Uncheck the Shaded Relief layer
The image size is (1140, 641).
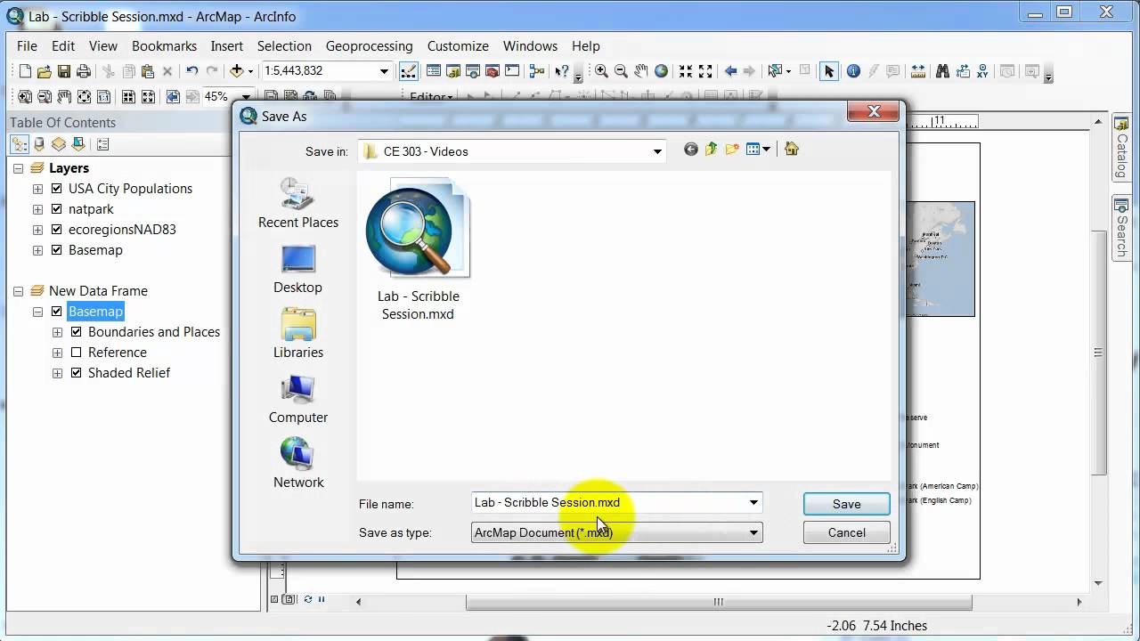tap(77, 373)
